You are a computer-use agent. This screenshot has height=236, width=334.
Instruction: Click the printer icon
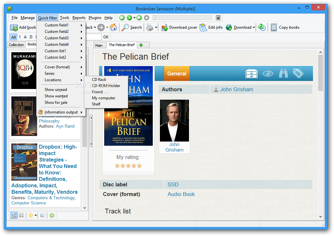click(150, 27)
